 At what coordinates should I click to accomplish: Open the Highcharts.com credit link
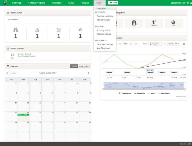[181, 97]
